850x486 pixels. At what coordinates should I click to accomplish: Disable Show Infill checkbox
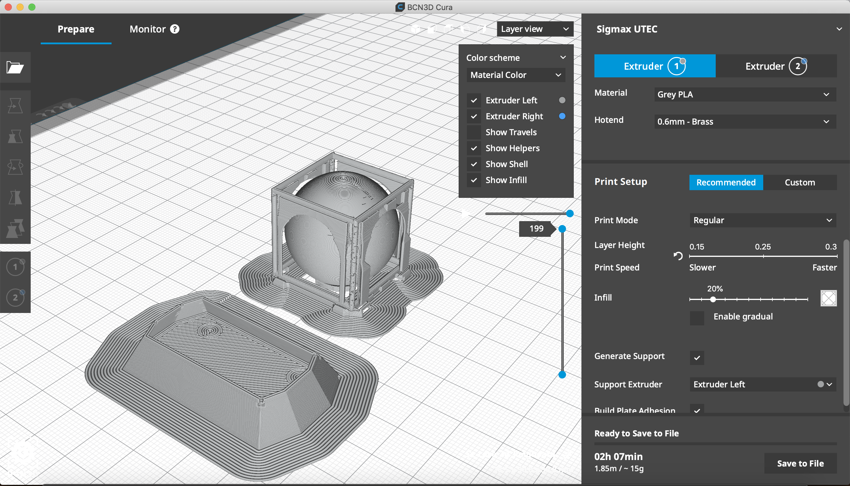coord(474,180)
